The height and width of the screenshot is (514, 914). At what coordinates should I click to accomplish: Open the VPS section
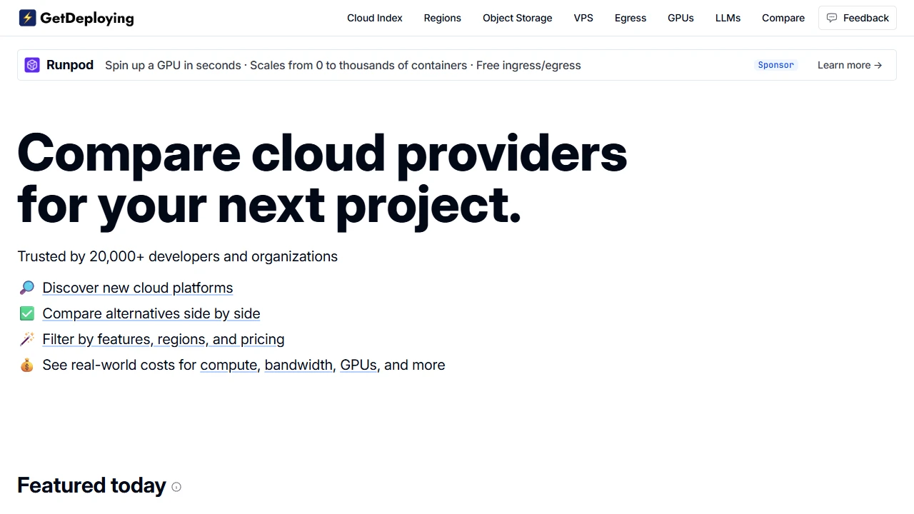[583, 18]
